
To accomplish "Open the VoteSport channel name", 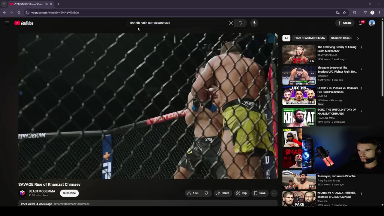I will coord(323,76).
